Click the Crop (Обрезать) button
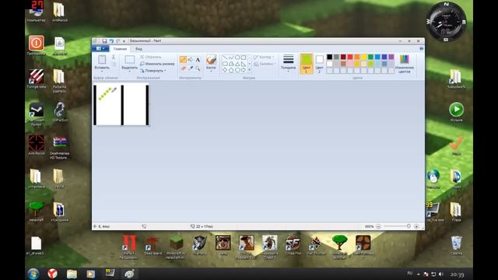Screen dimensions: 498x280 pyautogui.click(x=151, y=57)
